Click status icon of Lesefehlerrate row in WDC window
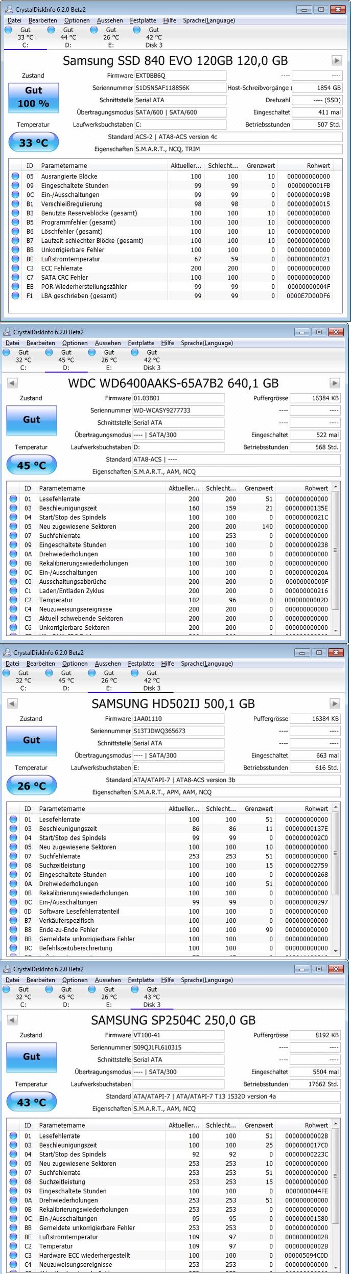 click(x=13, y=499)
